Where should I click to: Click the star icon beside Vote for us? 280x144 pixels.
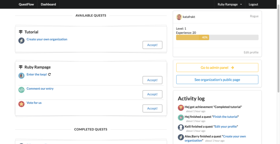[x=21, y=104]
